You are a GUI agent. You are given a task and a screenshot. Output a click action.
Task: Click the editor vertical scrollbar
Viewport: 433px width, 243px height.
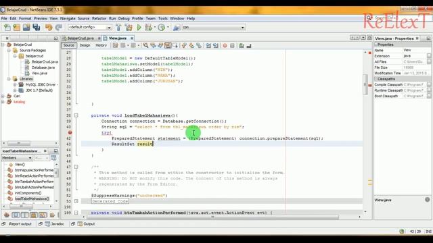point(365,85)
